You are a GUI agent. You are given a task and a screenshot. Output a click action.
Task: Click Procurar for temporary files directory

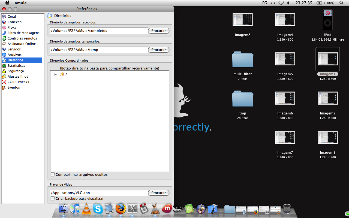tap(158, 50)
